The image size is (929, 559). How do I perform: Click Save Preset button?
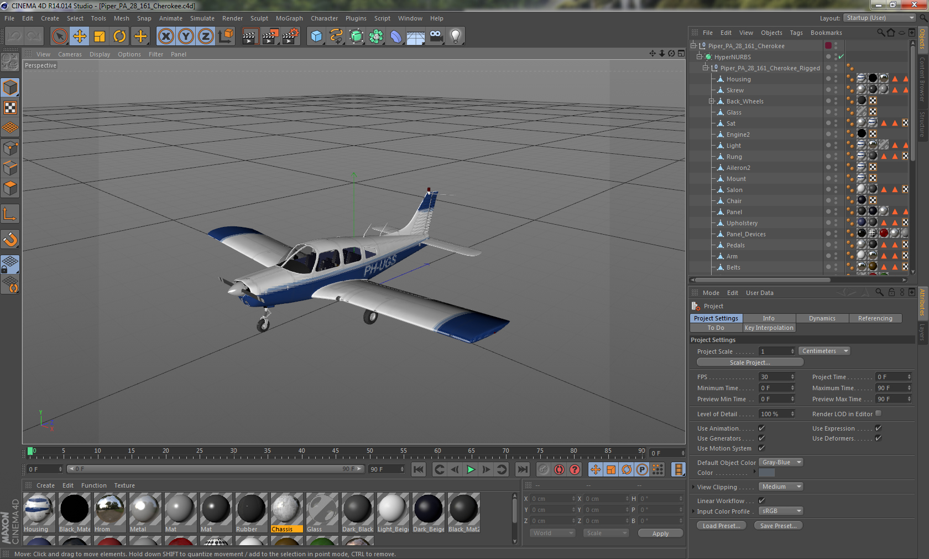(779, 526)
